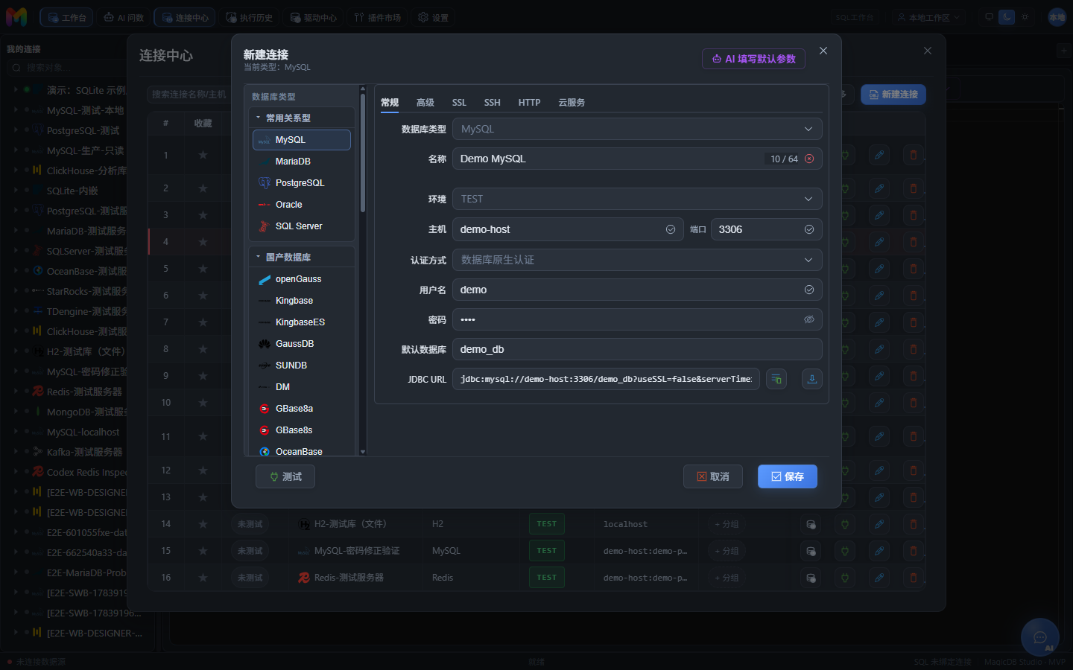Screen dimensions: 1073x670
Task: Click the 测试 connection button
Action: pos(285,476)
